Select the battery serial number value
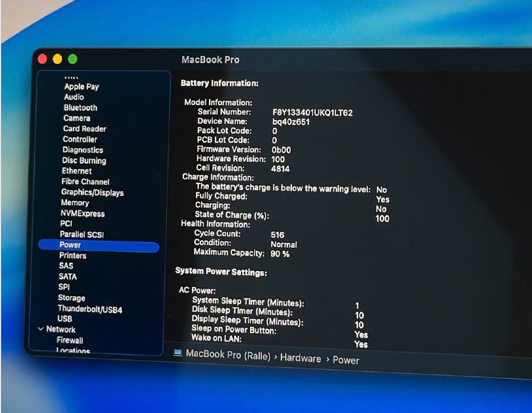The image size is (532, 413). (312, 113)
